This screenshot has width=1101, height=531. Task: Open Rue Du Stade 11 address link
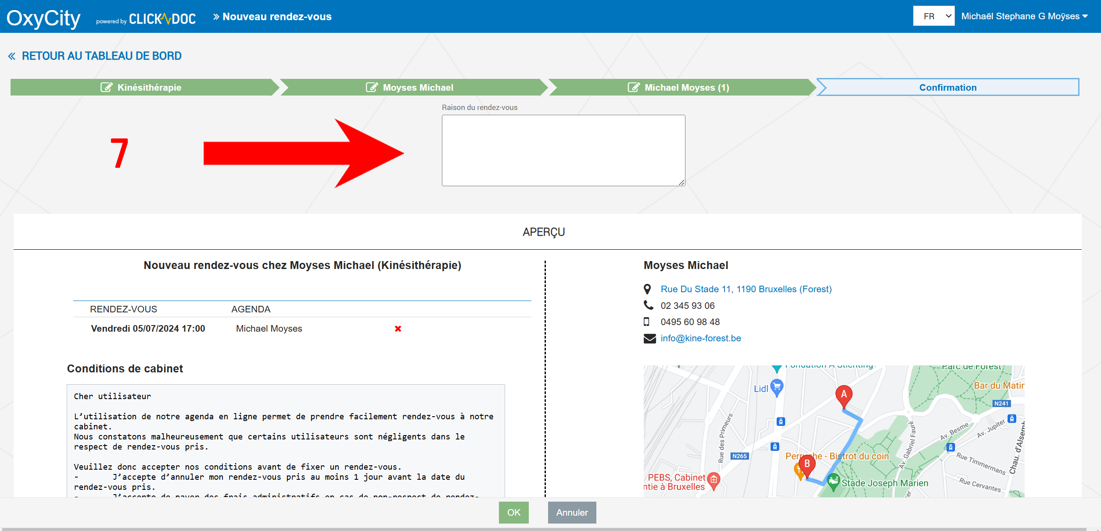pyautogui.click(x=746, y=289)
